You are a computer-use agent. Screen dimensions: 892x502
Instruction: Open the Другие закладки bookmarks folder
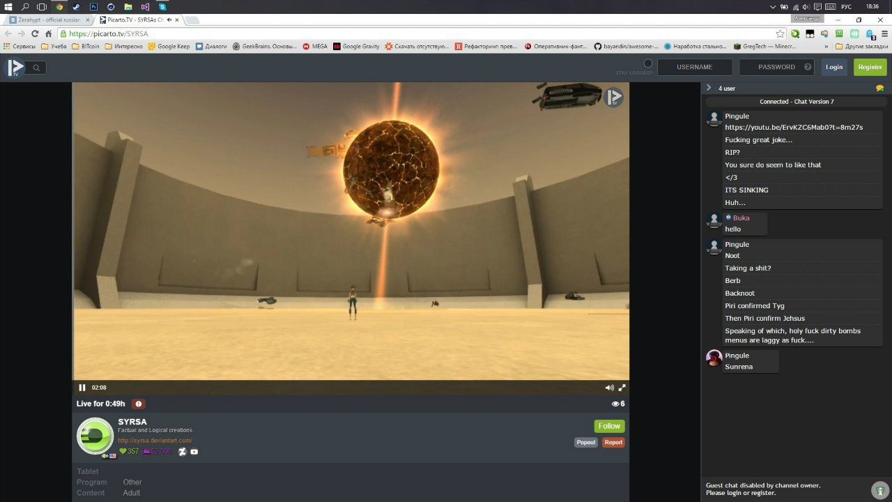point(861,47)
